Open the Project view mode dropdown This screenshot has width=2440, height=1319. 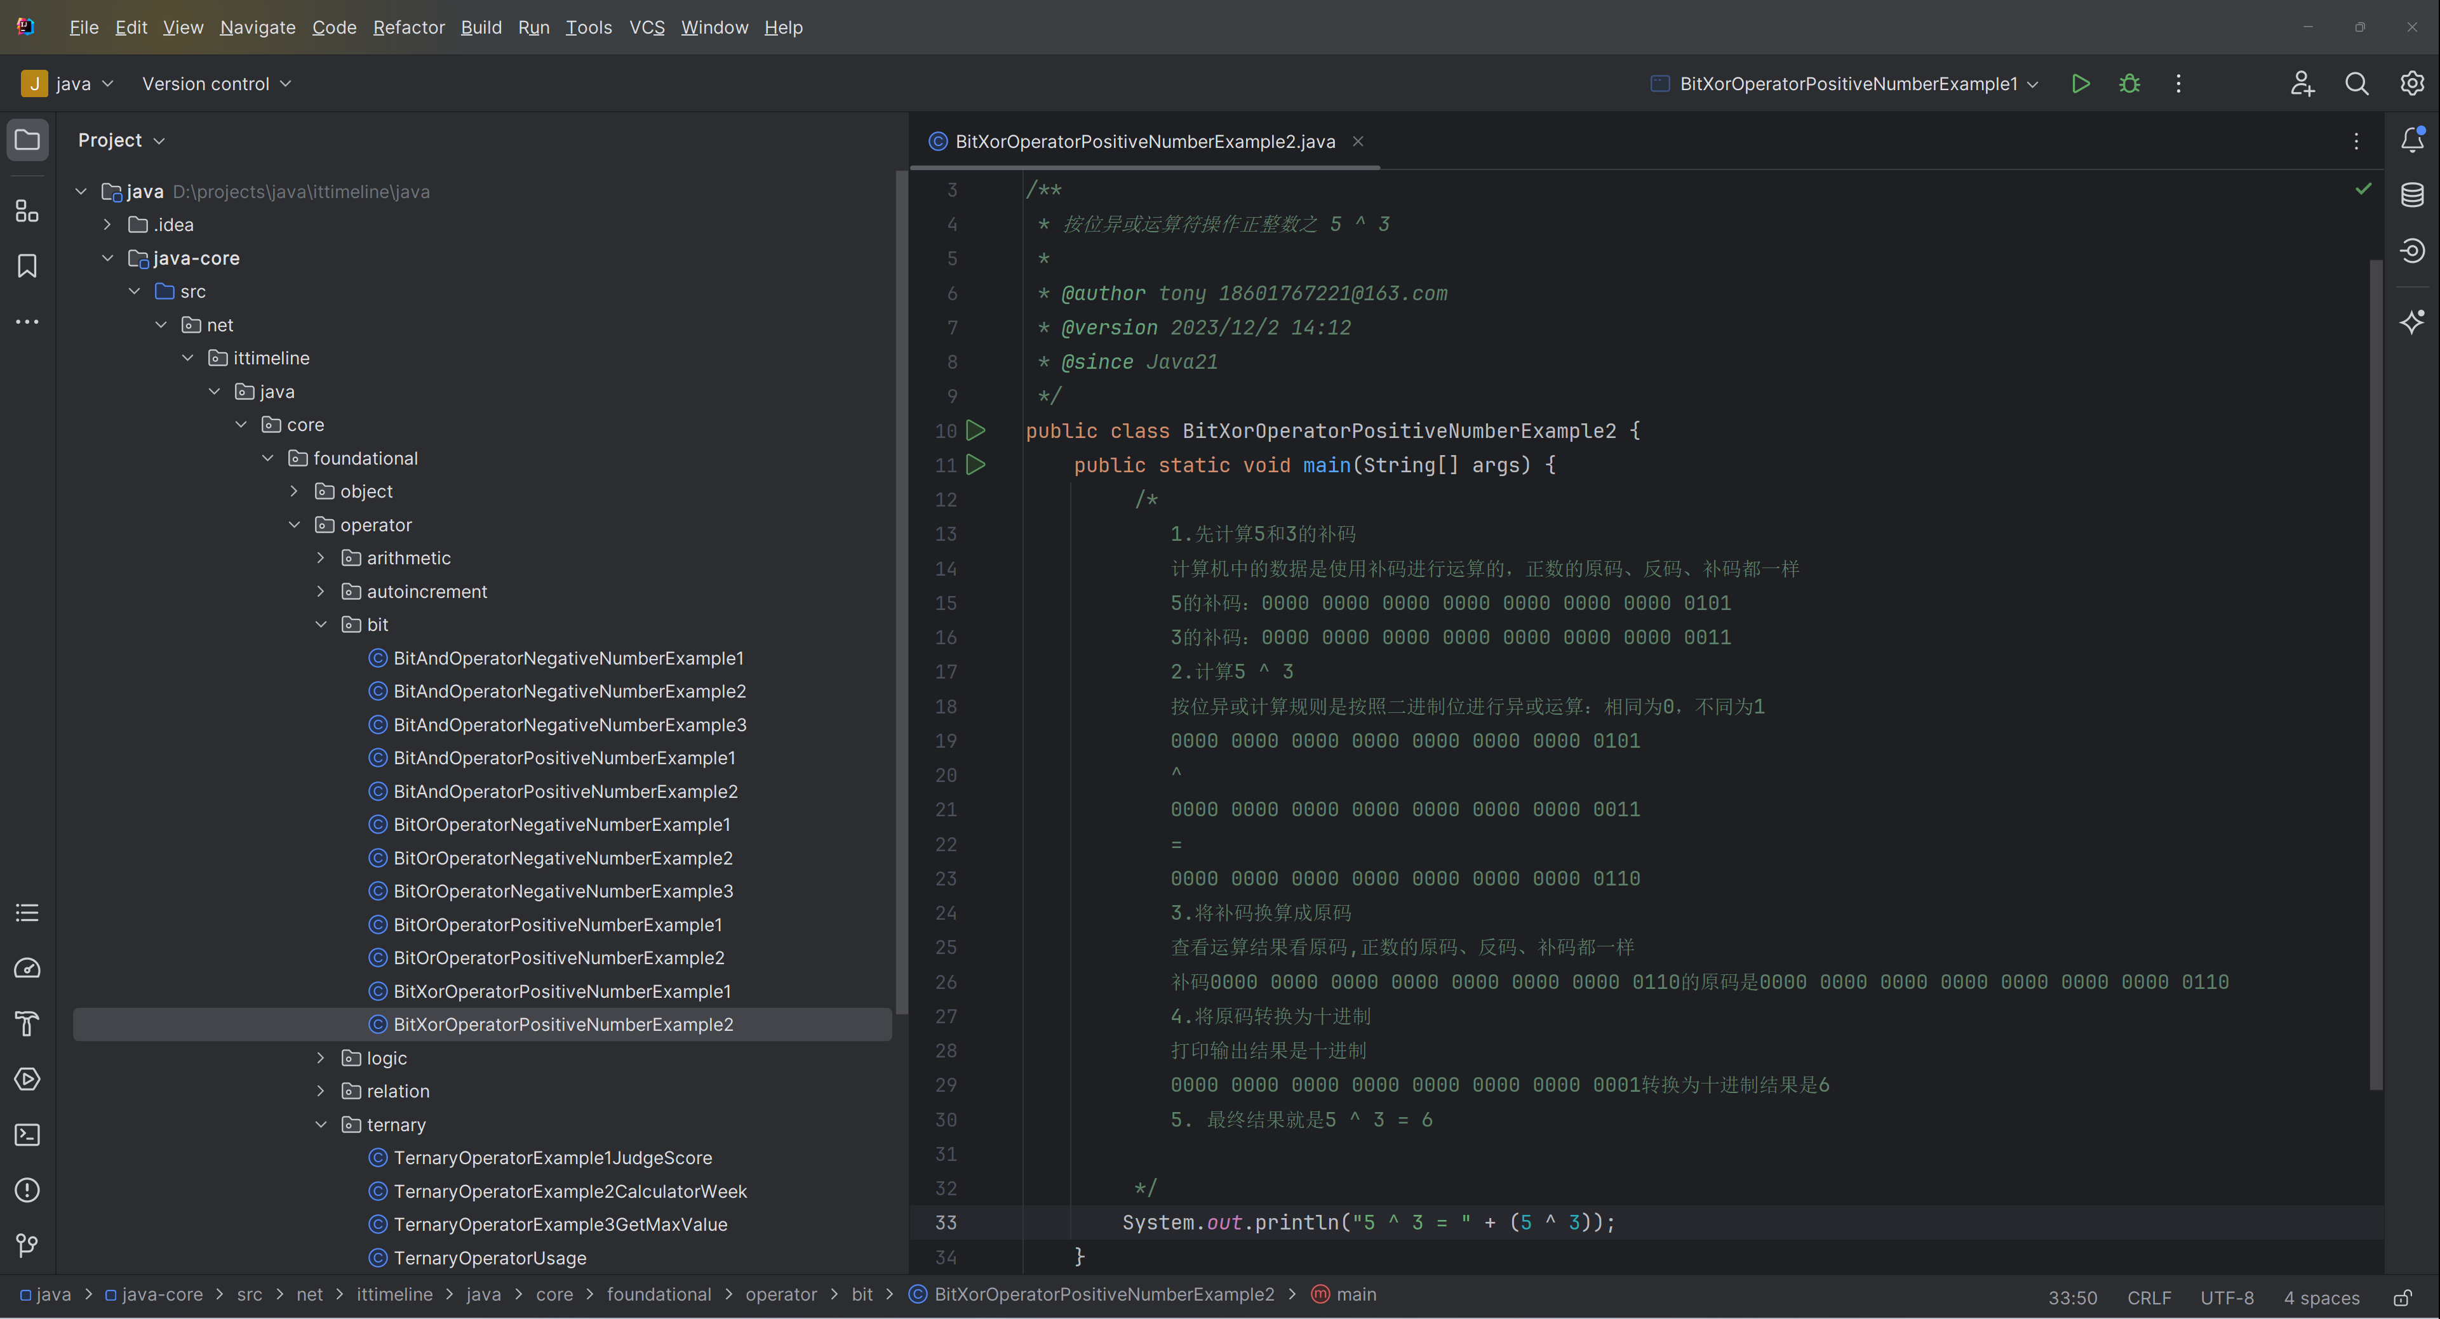(121, 140)
